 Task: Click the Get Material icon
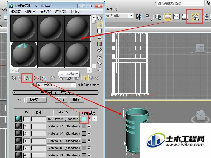pos(14,78)
